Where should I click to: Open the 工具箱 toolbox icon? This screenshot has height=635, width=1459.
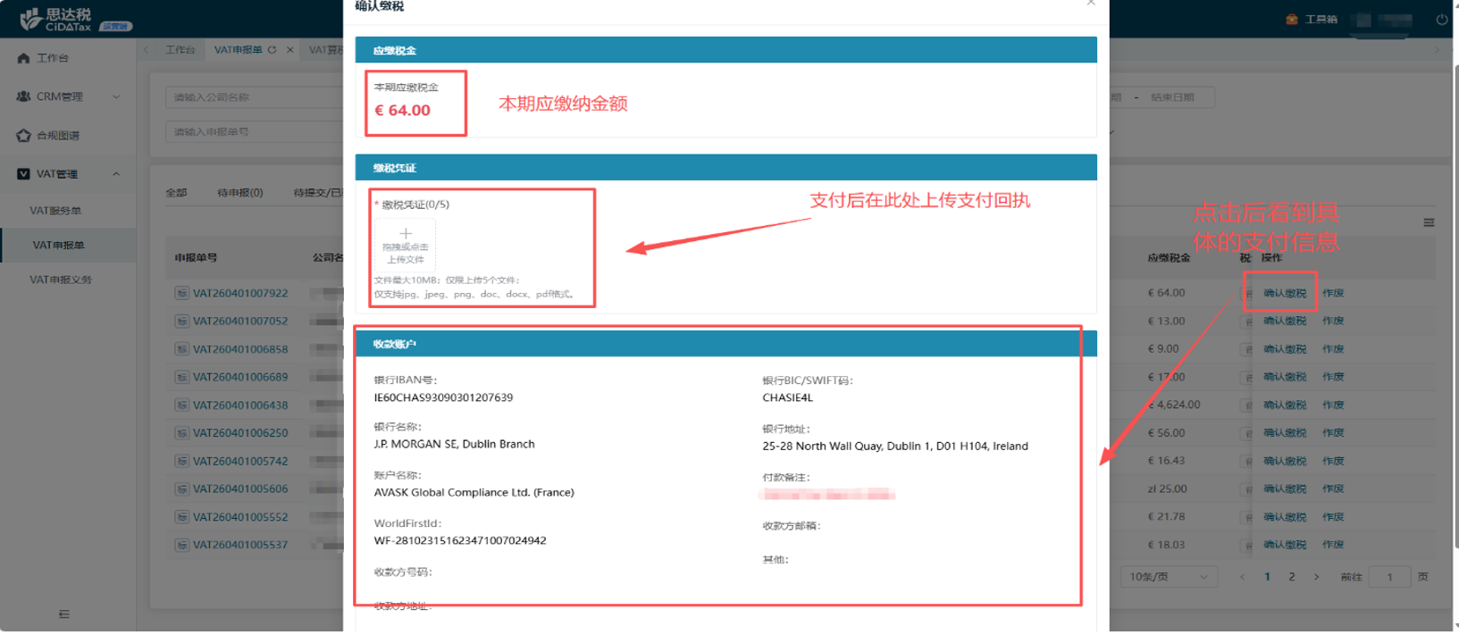coord(1291,19)
